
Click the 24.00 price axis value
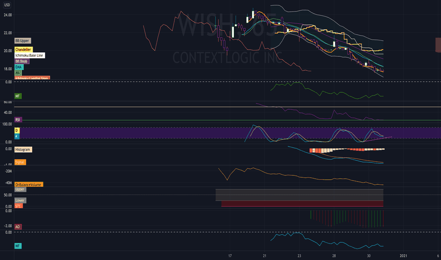pyautogui.click(x=8, y=15)
